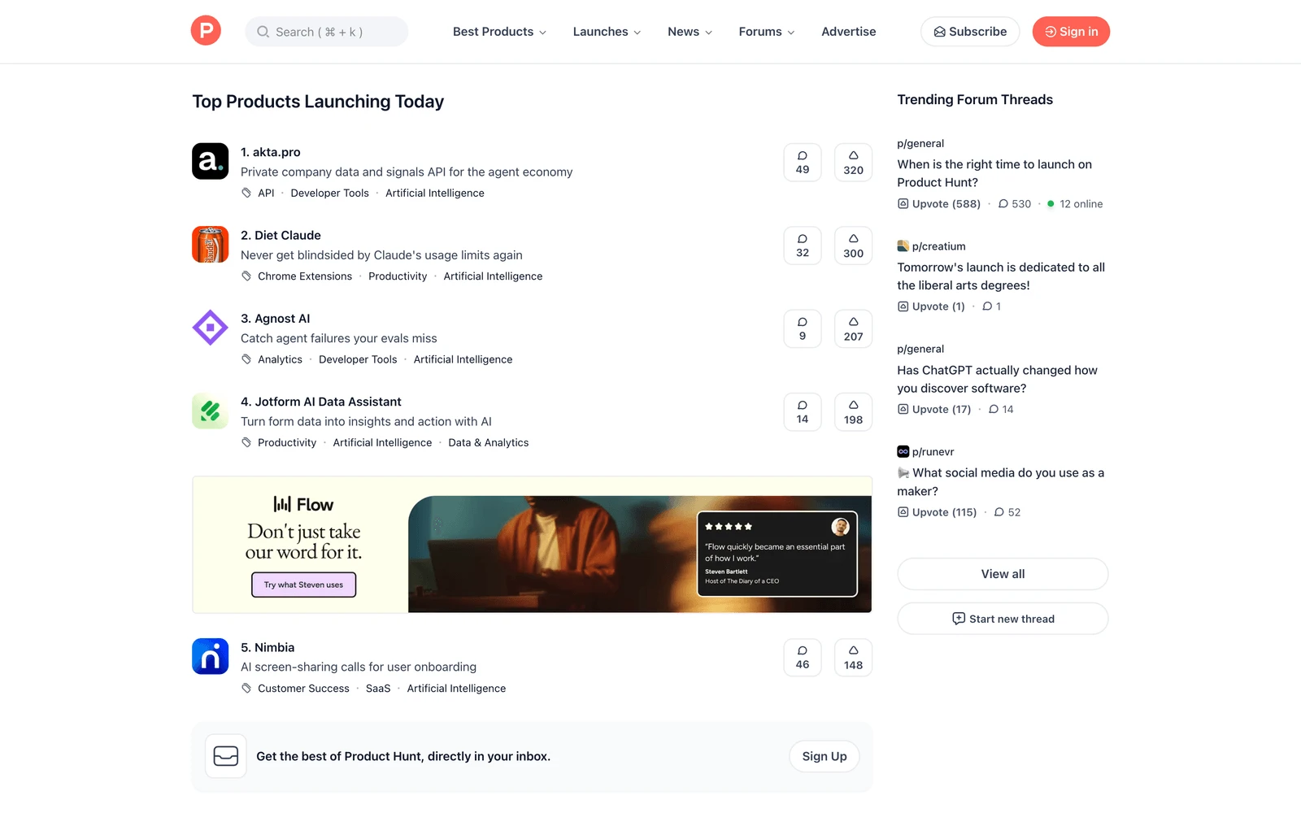The image size is (1301, 813).
Task: Open the '5. Nimbia' title link
Action: [268, 647]
